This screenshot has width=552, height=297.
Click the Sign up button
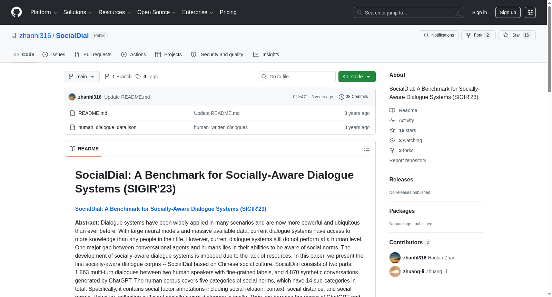pyautogui.click(x=508, y=12)
